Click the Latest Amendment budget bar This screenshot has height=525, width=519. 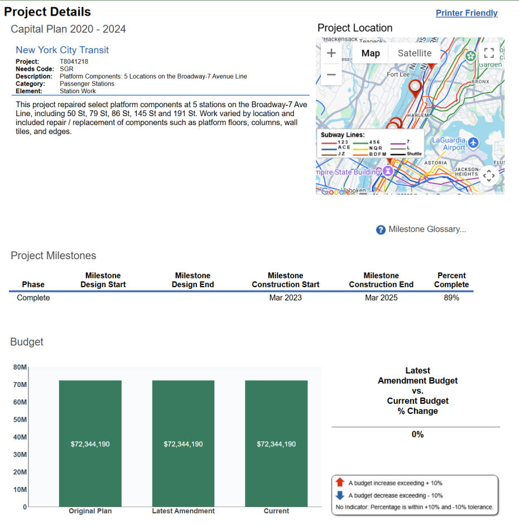[x=184, y=443]
